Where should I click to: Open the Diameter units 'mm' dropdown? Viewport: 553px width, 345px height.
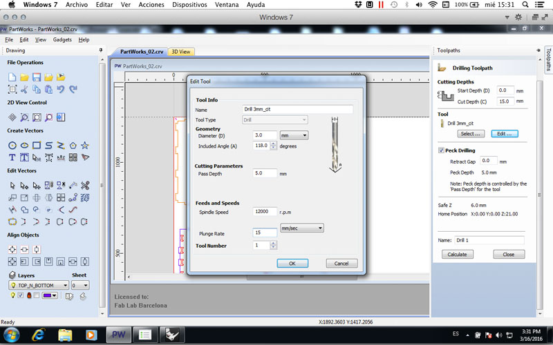[294, 135]
